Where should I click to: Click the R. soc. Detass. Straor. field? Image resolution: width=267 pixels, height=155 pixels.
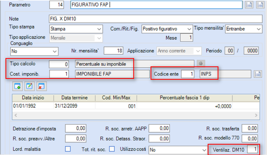tap(159, 138)
